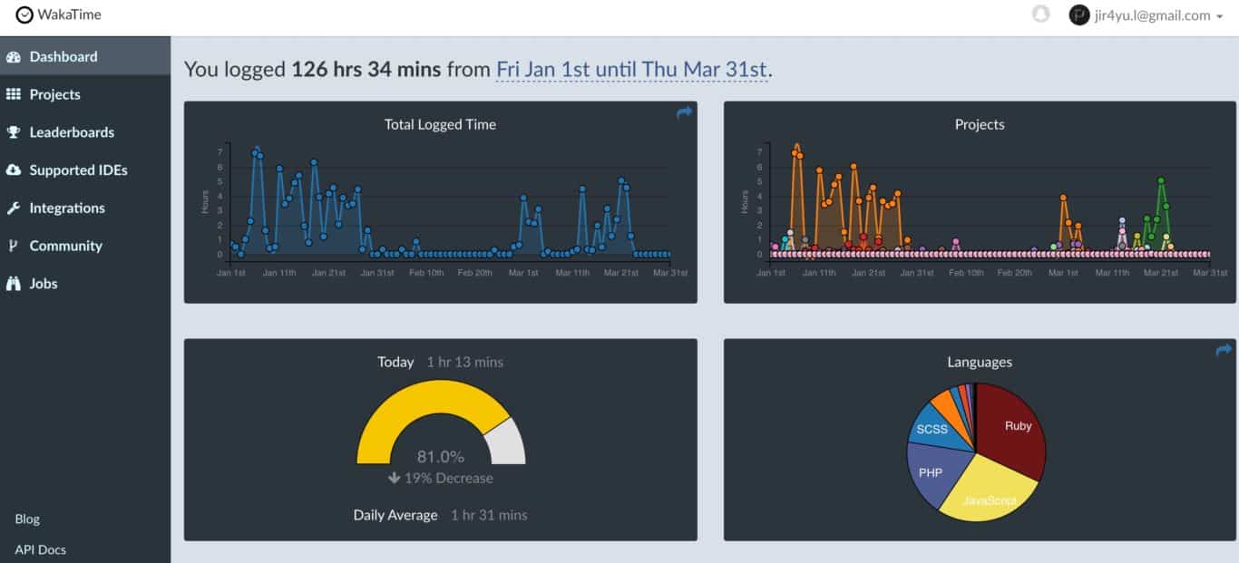Open the API Docs link
1239x563 pixels.
[40, 549]
